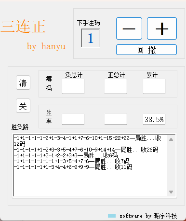Click the 清 clear button
This screenshot has width=186, height=221.
point(23,83)
